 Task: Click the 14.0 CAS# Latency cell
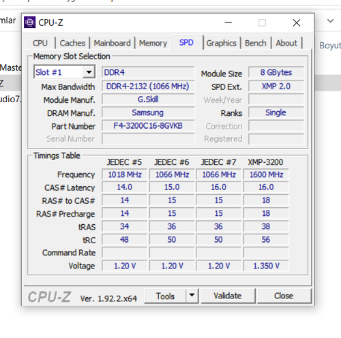click(125, 187)
